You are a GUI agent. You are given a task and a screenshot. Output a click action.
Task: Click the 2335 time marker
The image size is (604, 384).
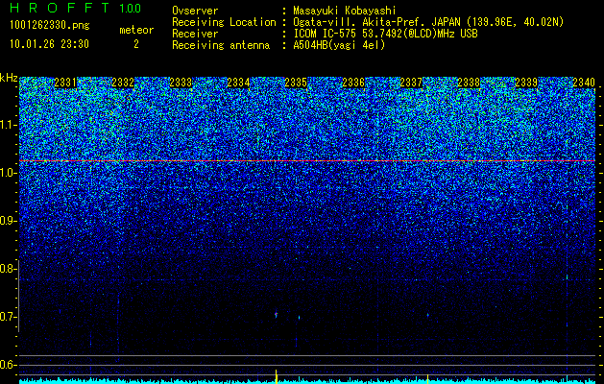pos(296,83)
